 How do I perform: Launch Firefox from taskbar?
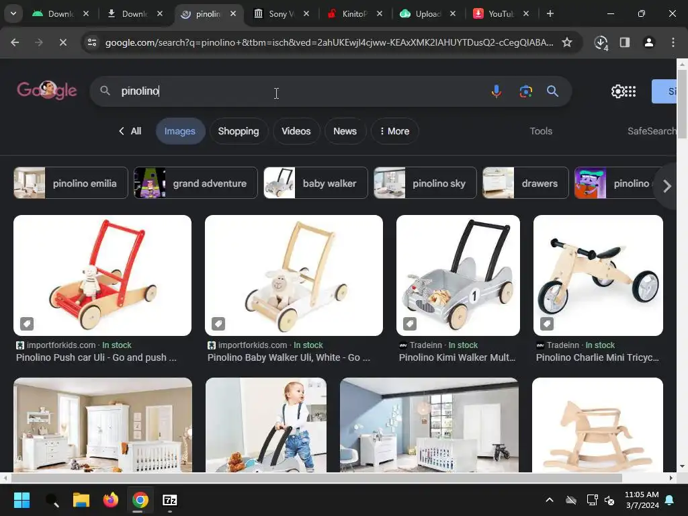(111, 500)
